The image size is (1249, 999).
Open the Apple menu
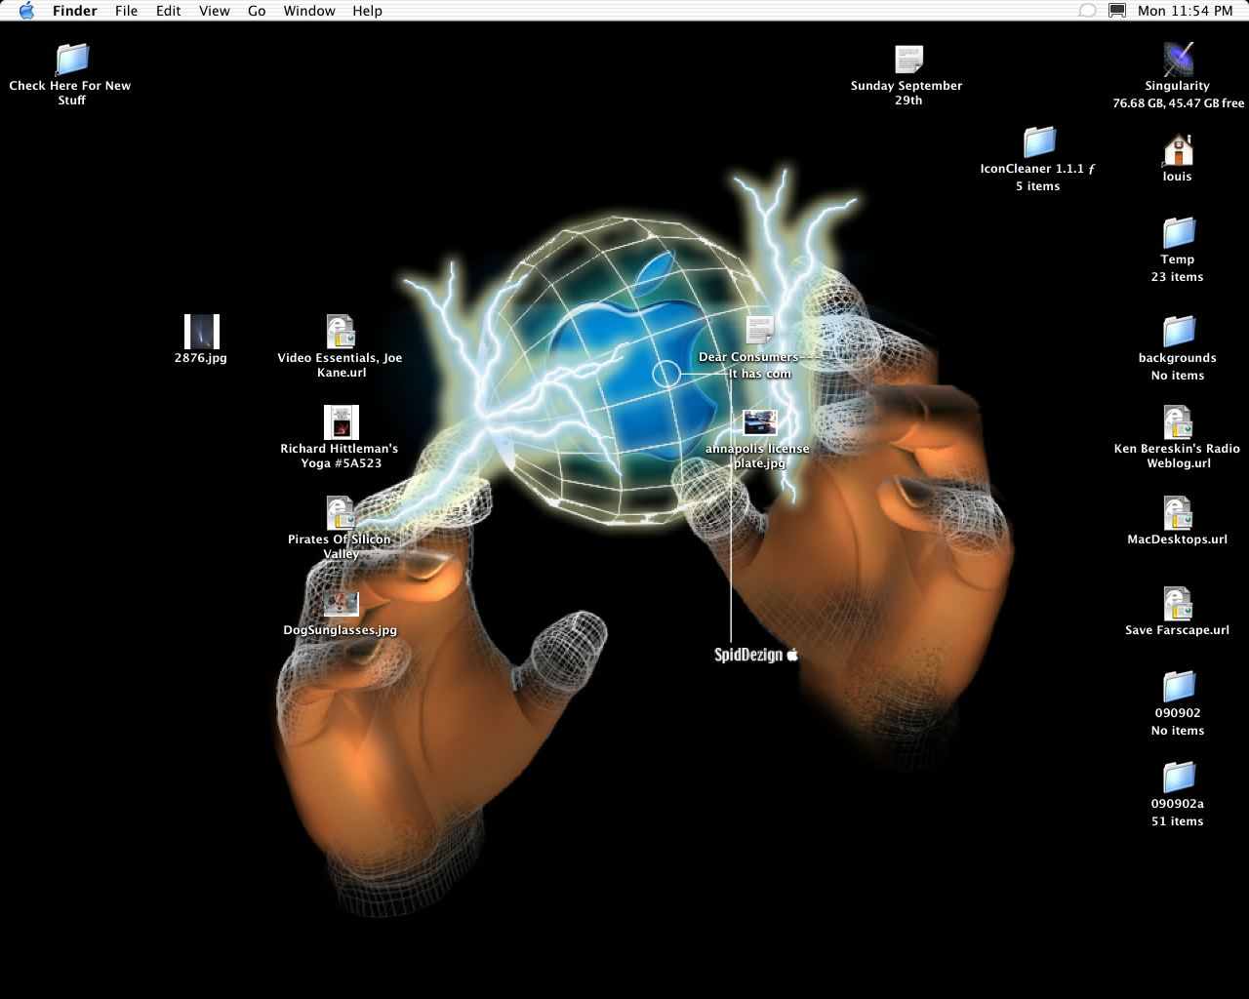coord(26,11)
